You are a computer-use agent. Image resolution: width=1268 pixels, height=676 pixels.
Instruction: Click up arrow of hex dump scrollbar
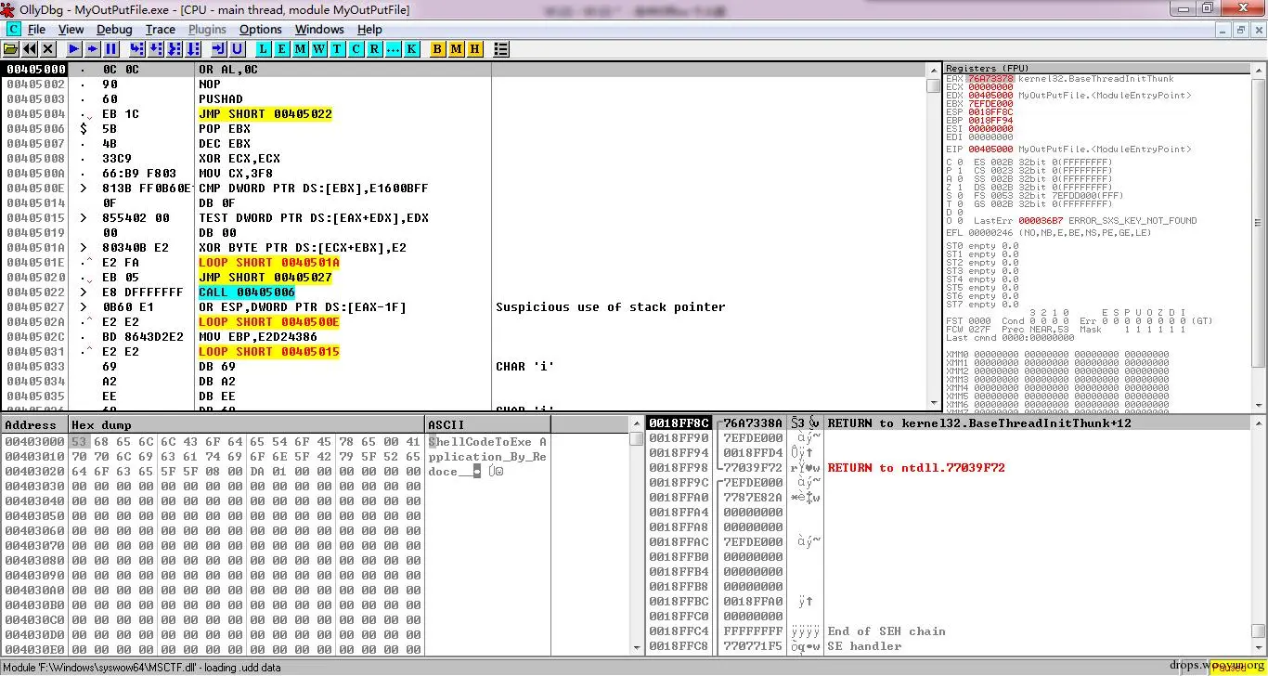[x=636, y=424]
